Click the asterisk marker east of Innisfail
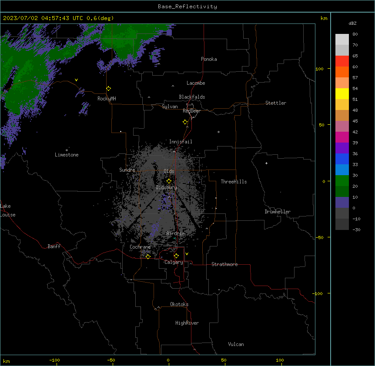Screen dimensions: 375x366 point(218,132)
